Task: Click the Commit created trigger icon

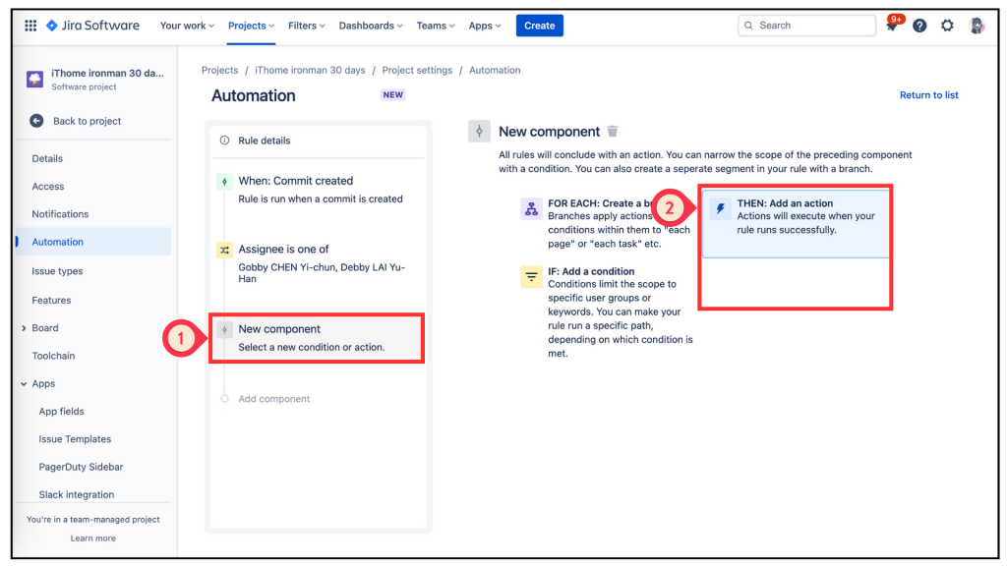Action: tap(224, 182)
